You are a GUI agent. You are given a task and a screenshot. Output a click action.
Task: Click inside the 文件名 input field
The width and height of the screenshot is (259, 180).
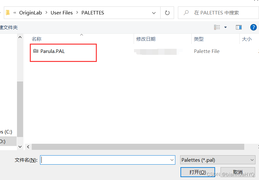click(x=105, y=160)
